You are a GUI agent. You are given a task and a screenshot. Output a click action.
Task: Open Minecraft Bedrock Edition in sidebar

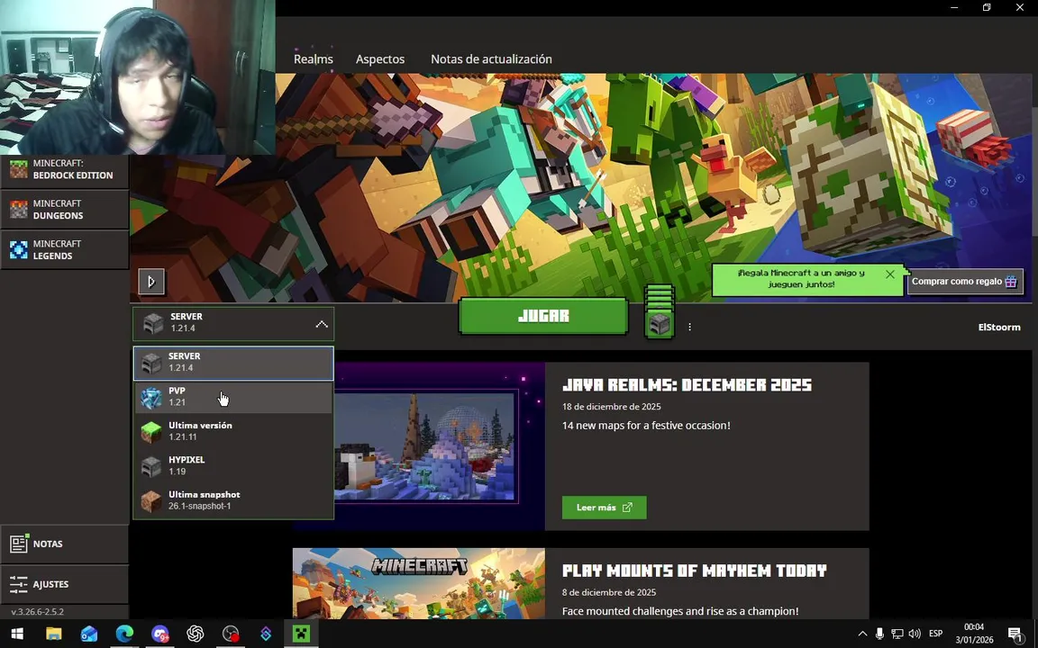coord(64,169)
